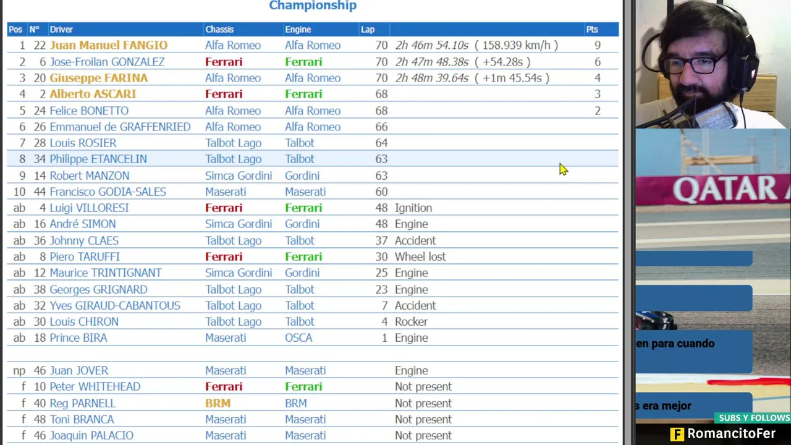Open the BRM chassis link for Reg Parnell
Screen dimensions: 791x445
tap(218, 403)
